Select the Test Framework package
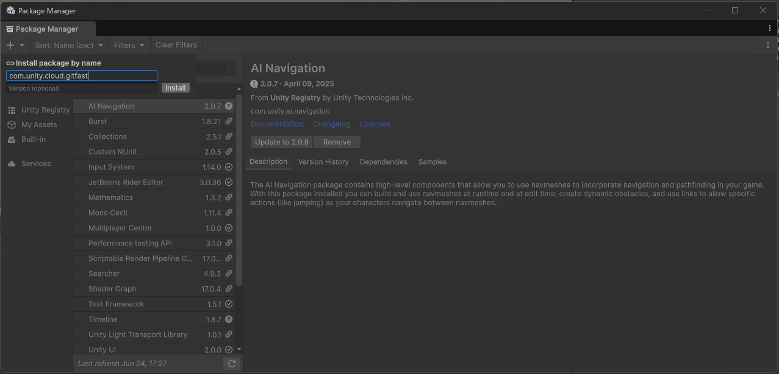779x374 pixels. coord(154,304)
